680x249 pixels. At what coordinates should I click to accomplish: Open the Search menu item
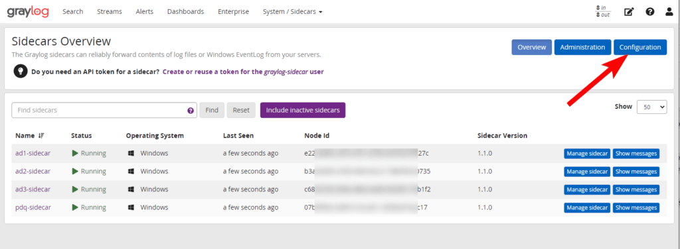point(72,12)
